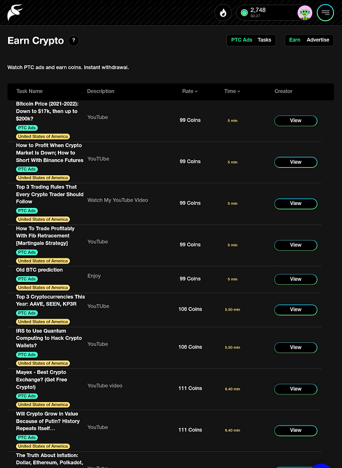Toggle to Earn mode

point(294,40)
